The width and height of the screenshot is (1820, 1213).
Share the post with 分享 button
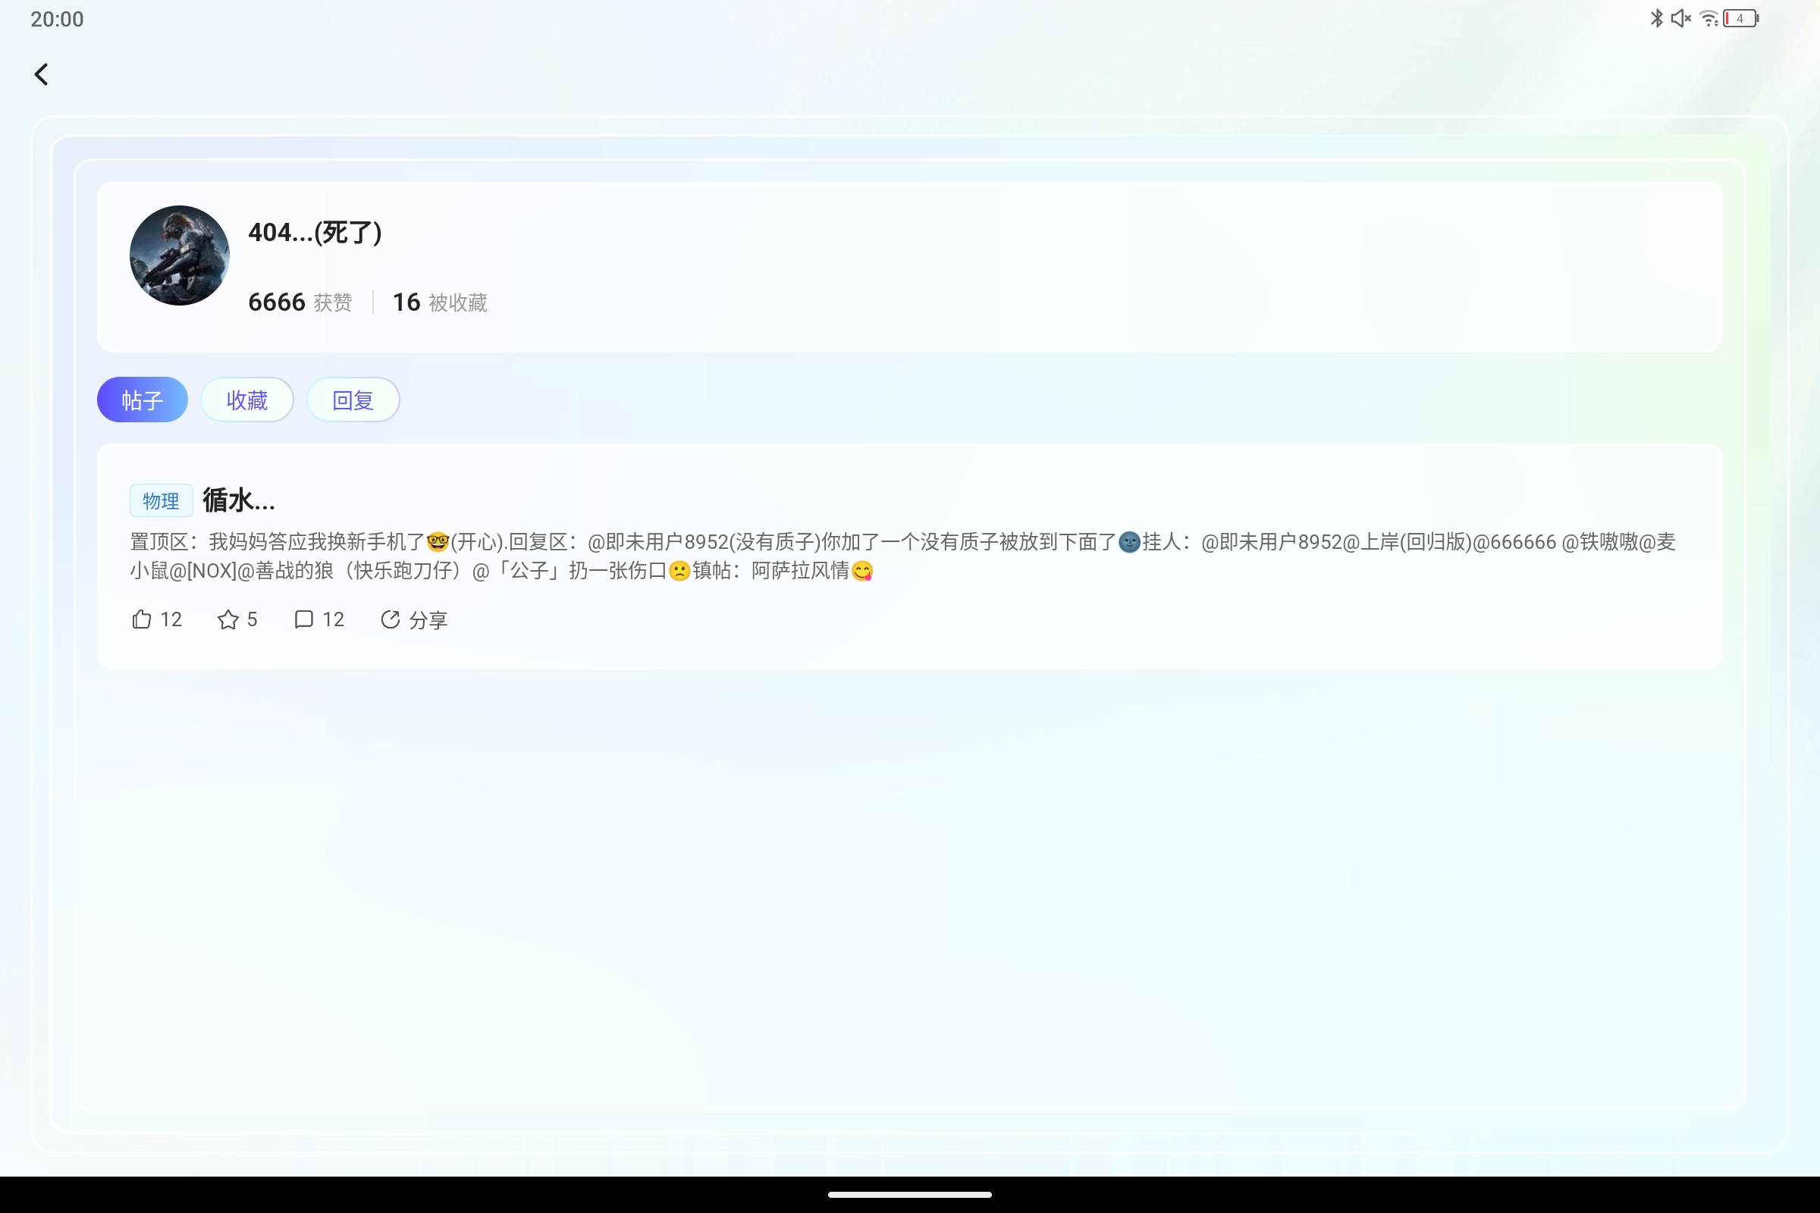(414, 619)
